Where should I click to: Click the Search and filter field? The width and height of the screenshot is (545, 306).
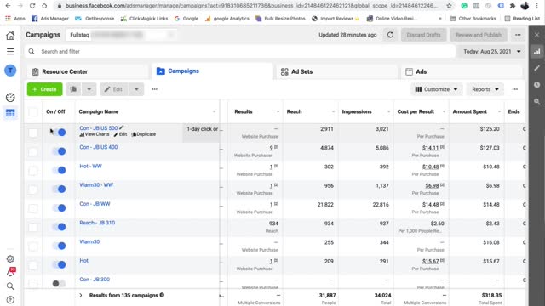click(x=240, y=51)
